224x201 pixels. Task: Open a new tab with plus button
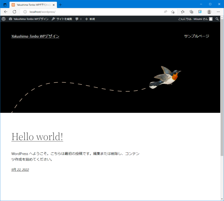click(61, 5)
